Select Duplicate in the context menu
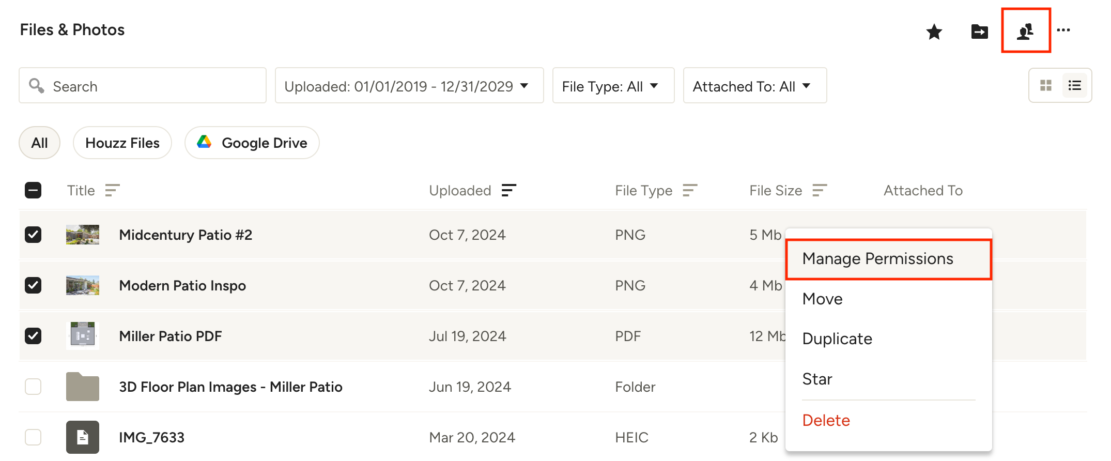Image resolution: width=1111 pixels, height=461 pixels. [x=837, y=339]
